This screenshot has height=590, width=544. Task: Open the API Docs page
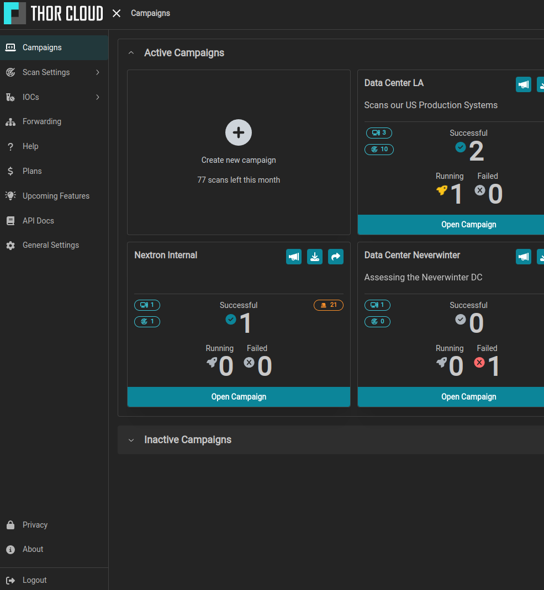(x=38, y=221)
